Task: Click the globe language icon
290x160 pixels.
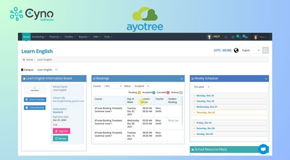Action: [236, 50]
